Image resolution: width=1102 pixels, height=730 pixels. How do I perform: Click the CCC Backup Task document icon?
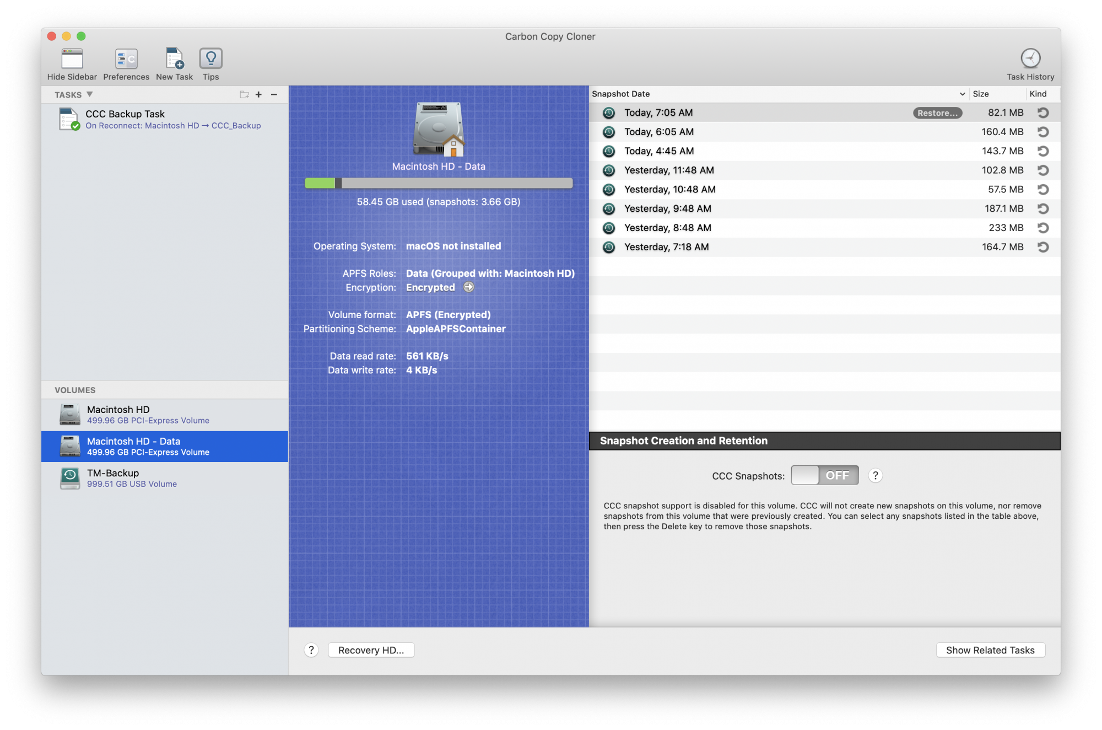(69, 119)
